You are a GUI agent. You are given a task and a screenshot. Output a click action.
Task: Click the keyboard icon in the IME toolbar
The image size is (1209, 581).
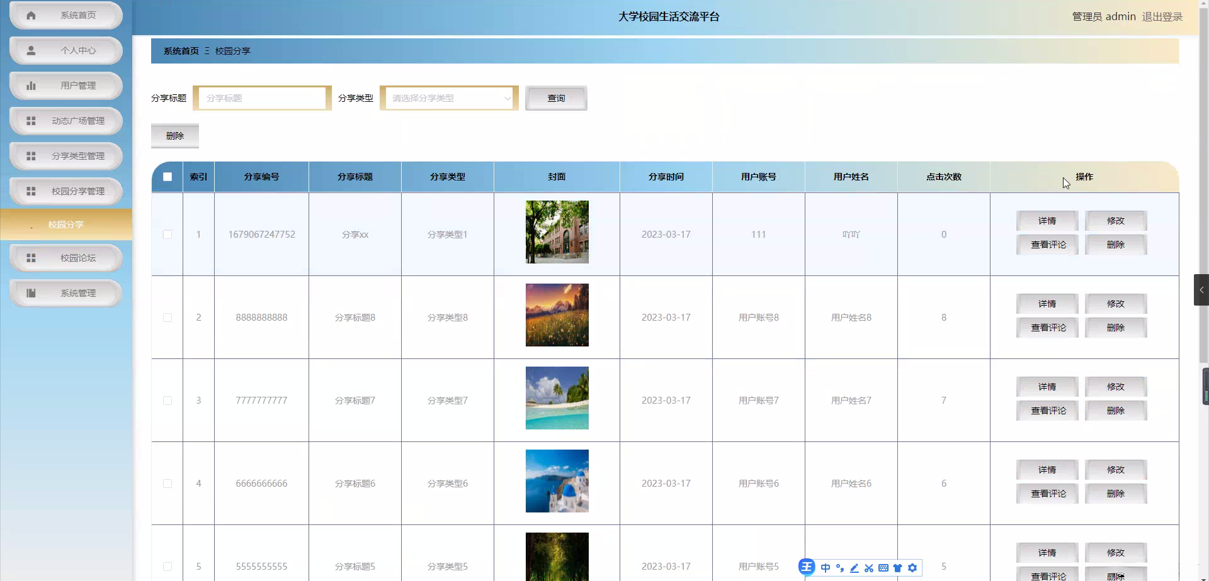(x=883, y=568)
